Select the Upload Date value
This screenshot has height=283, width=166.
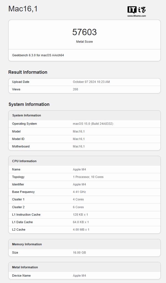(91, 82)
